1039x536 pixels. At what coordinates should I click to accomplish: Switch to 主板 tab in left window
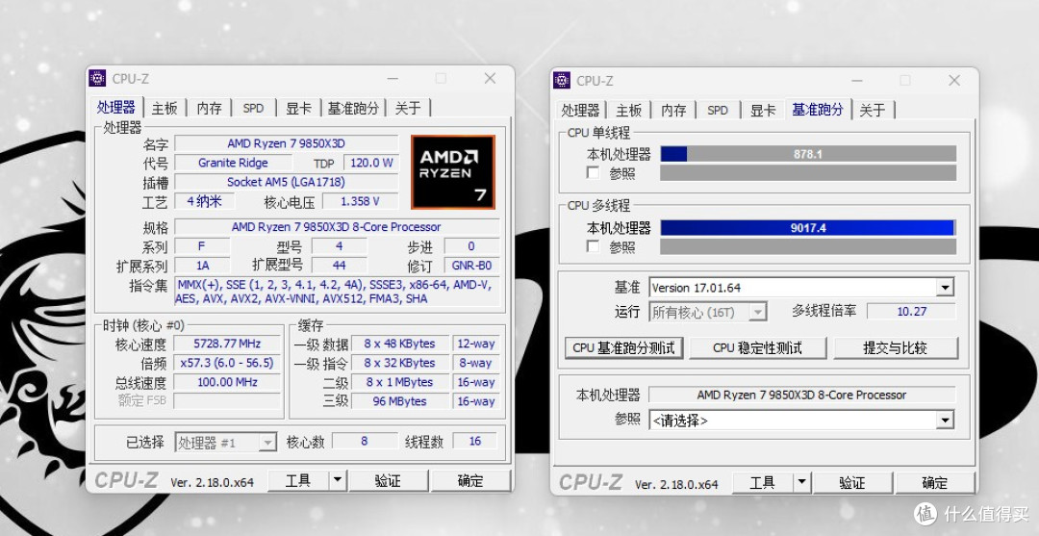(165, 108)
